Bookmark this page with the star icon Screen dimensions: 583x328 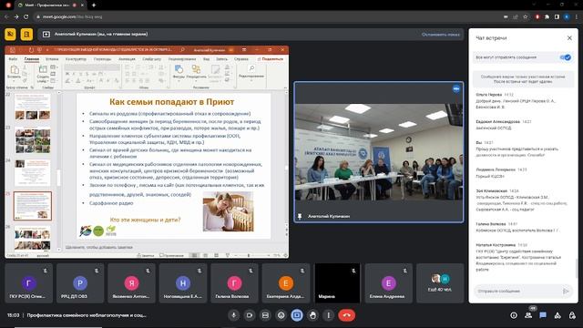(525, 16)
